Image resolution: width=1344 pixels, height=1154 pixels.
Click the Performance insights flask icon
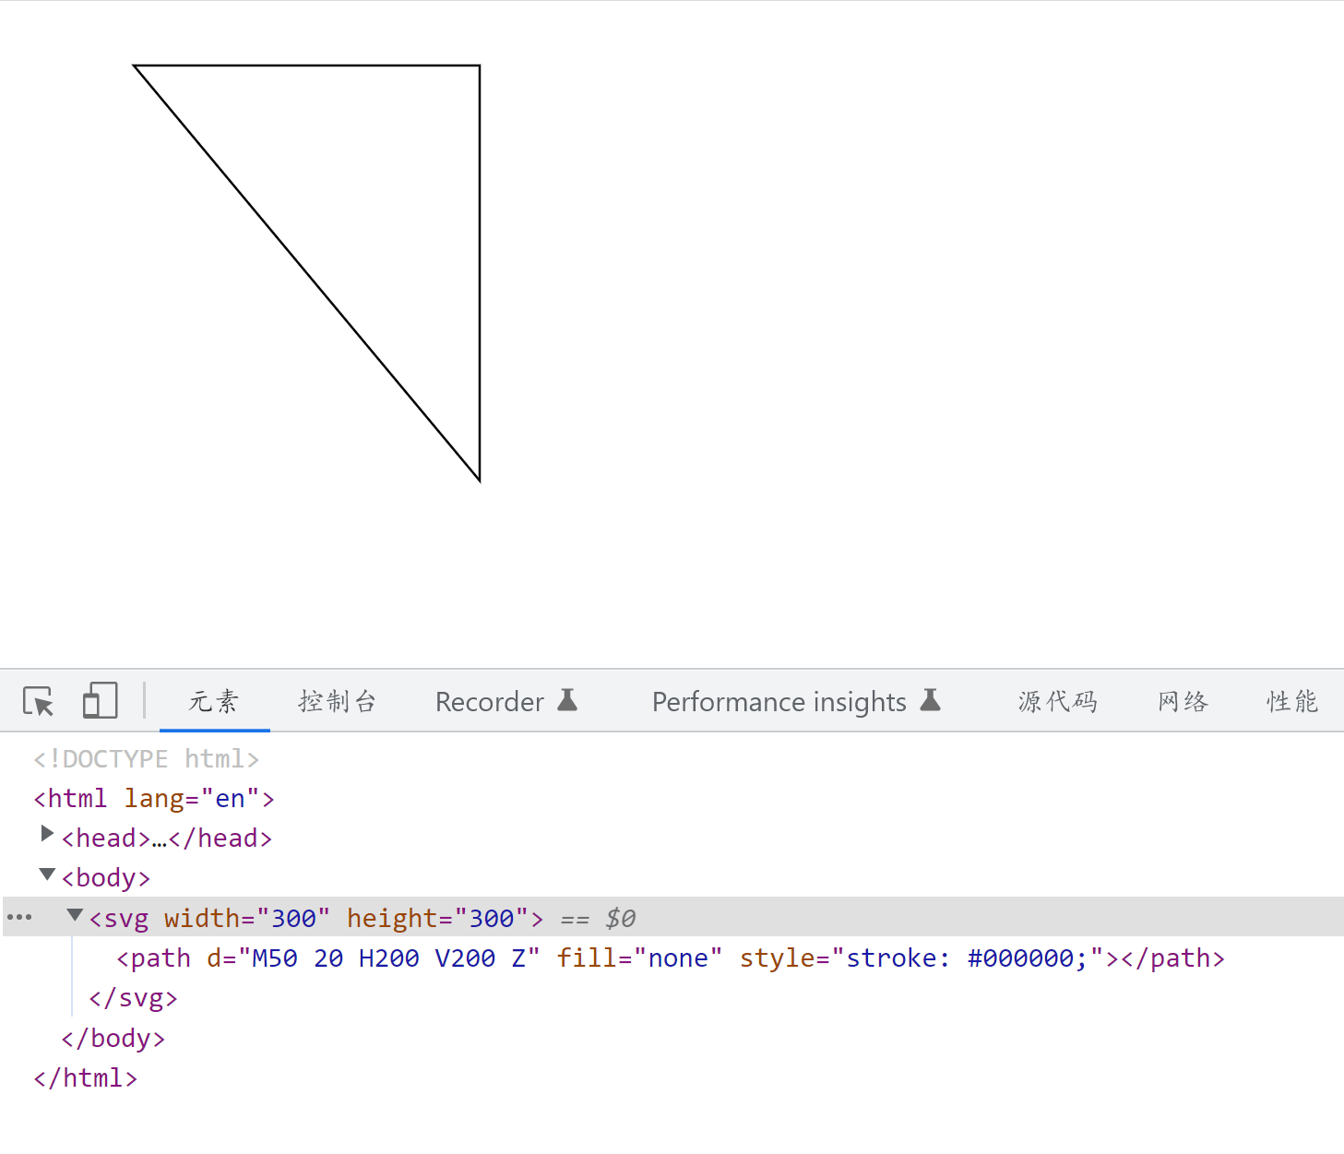[x=930, y=700]
